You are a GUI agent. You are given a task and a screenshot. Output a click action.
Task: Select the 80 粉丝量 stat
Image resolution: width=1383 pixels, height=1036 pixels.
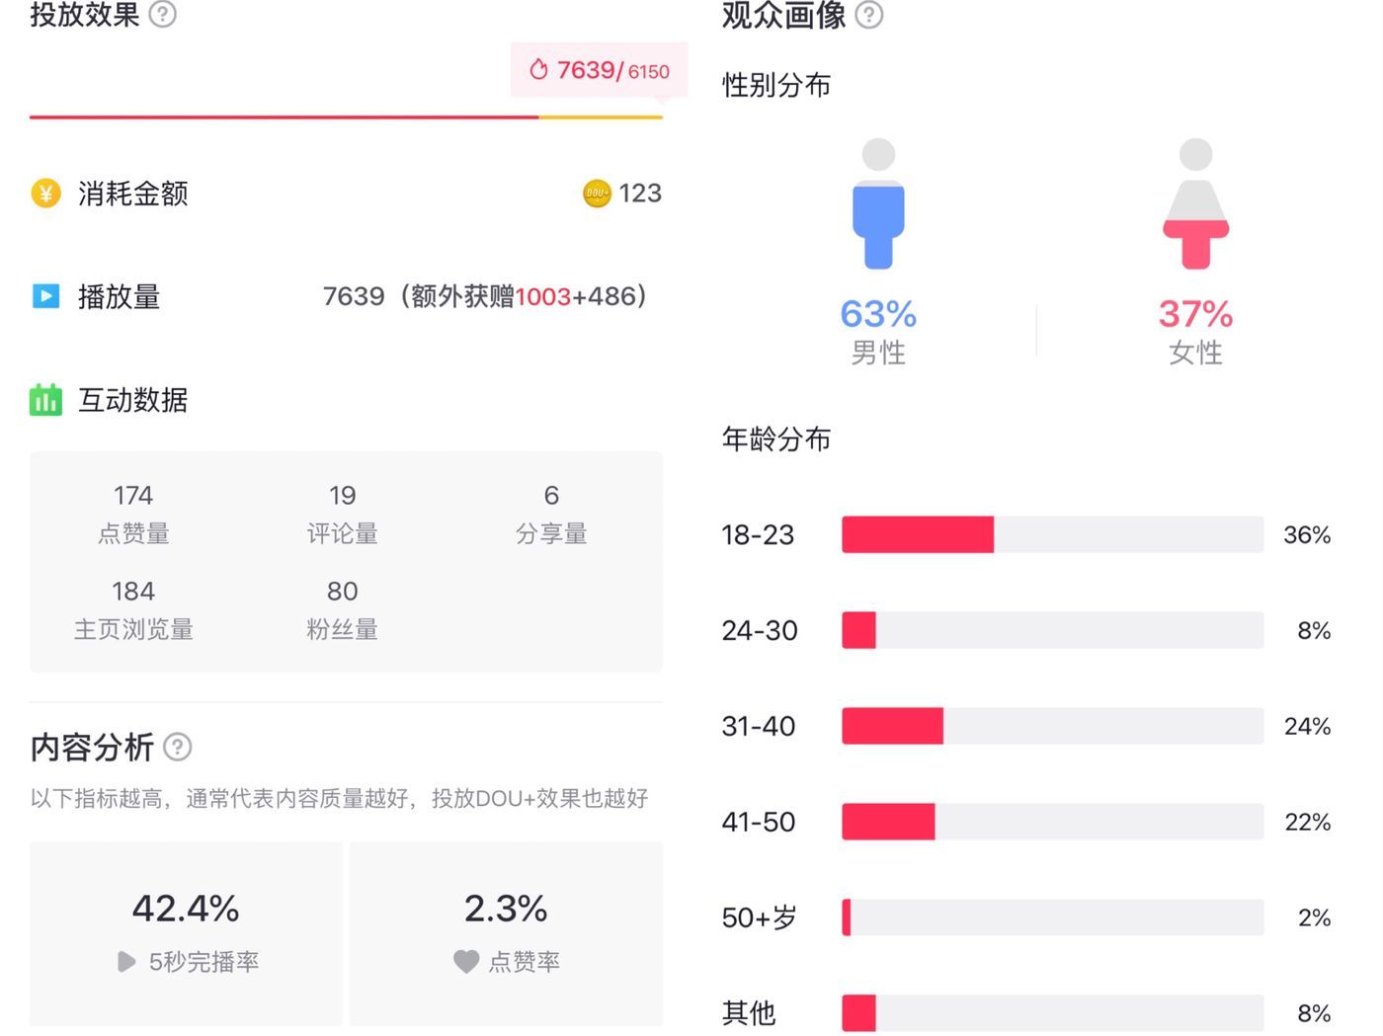coord(342,609)
